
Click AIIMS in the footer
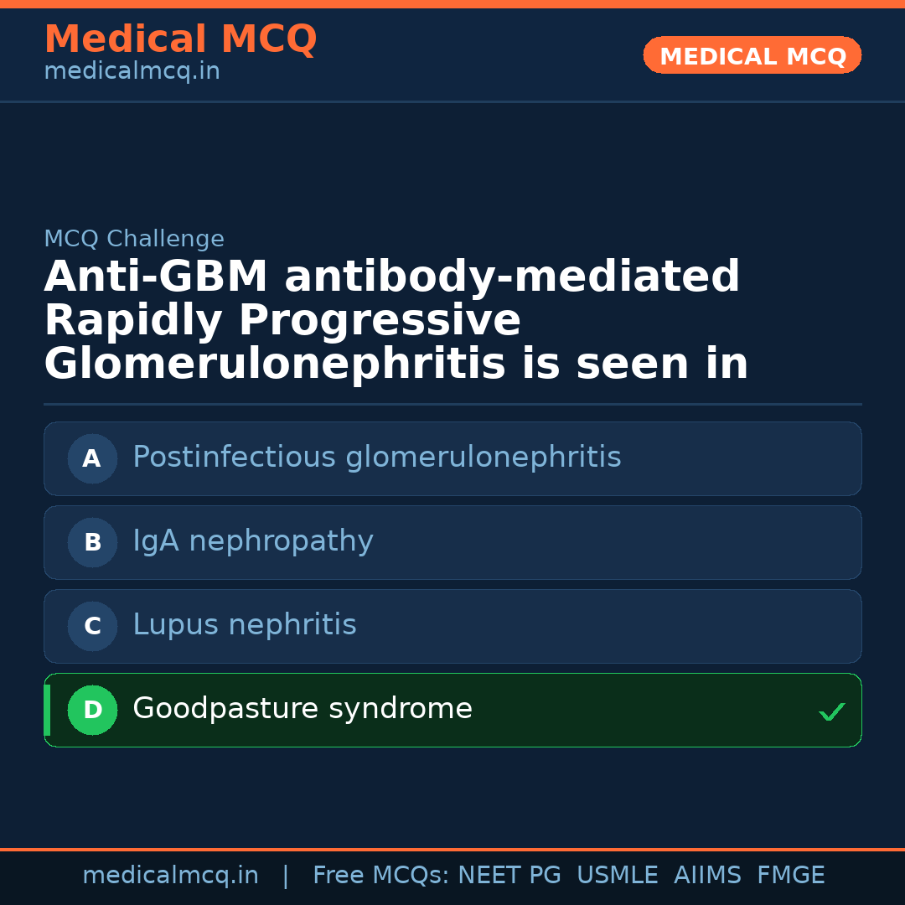[x=707, y=876]
